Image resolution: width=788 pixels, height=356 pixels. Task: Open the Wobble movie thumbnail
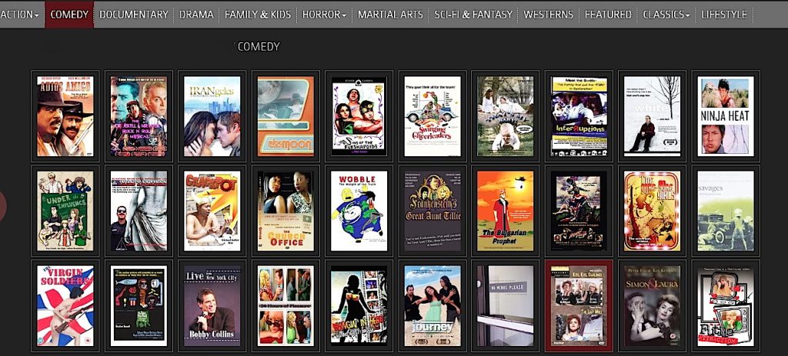coord(359,210)
